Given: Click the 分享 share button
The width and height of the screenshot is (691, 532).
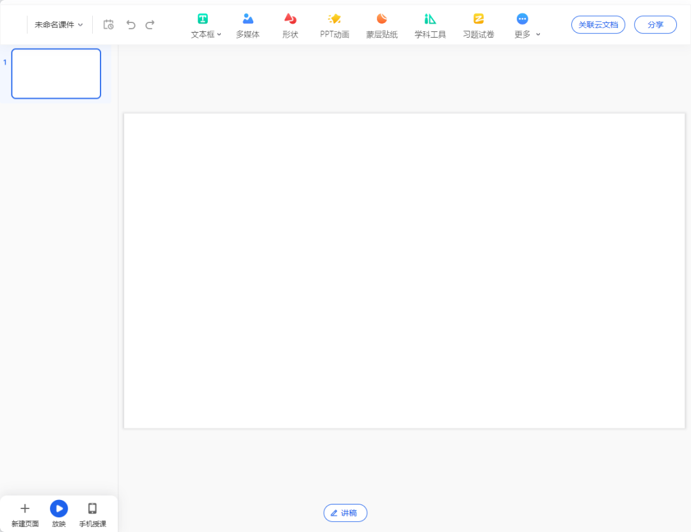Looking at the screenshot, I should pos(655,25).
